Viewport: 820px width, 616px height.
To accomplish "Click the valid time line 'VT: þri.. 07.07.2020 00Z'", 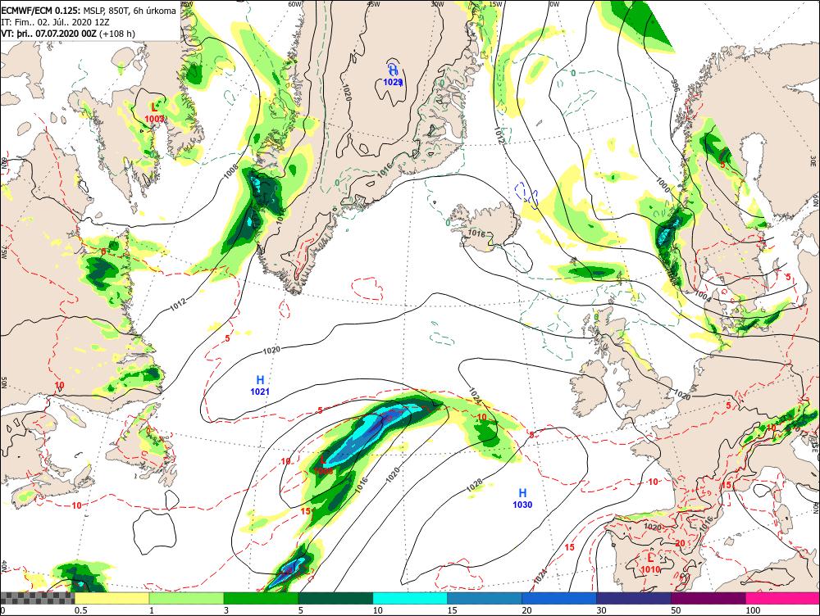I will [48, 34].
